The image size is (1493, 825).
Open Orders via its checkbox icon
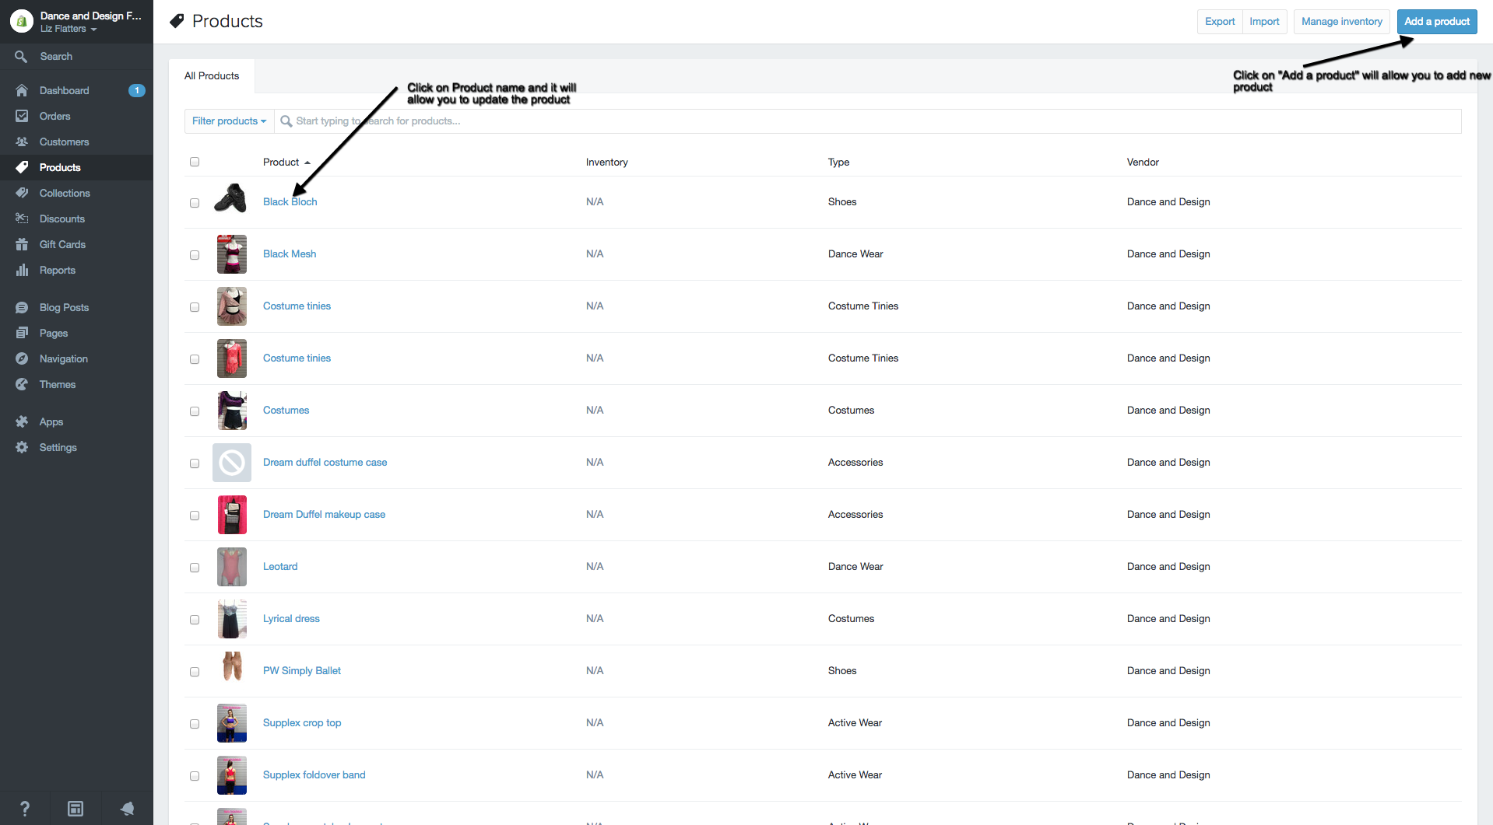pyautogui.click(x=22, y=116)
